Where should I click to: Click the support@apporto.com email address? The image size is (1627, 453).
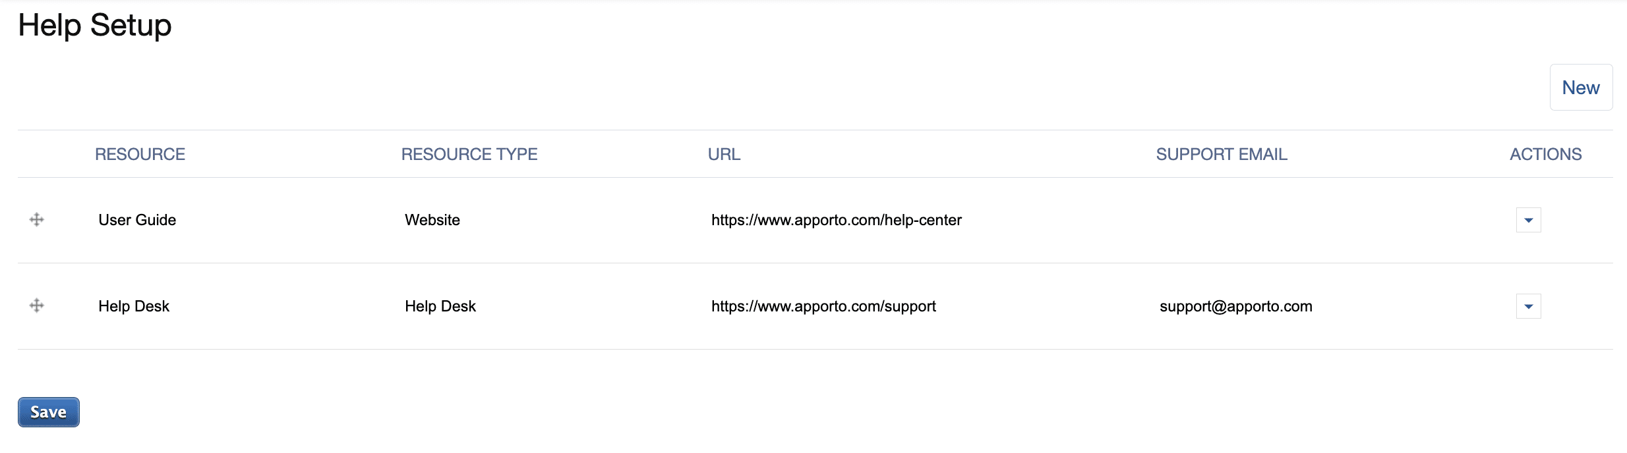pos(1236,306)
